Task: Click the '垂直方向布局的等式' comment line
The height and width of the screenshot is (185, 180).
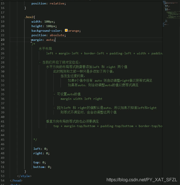Action: [72, 121]
